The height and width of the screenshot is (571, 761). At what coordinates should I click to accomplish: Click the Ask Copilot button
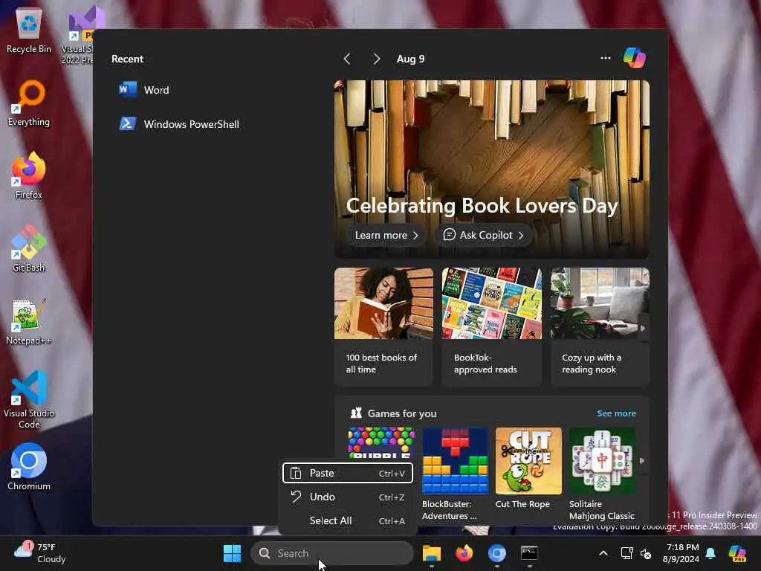pyautogui.click(x=483, y=236)
